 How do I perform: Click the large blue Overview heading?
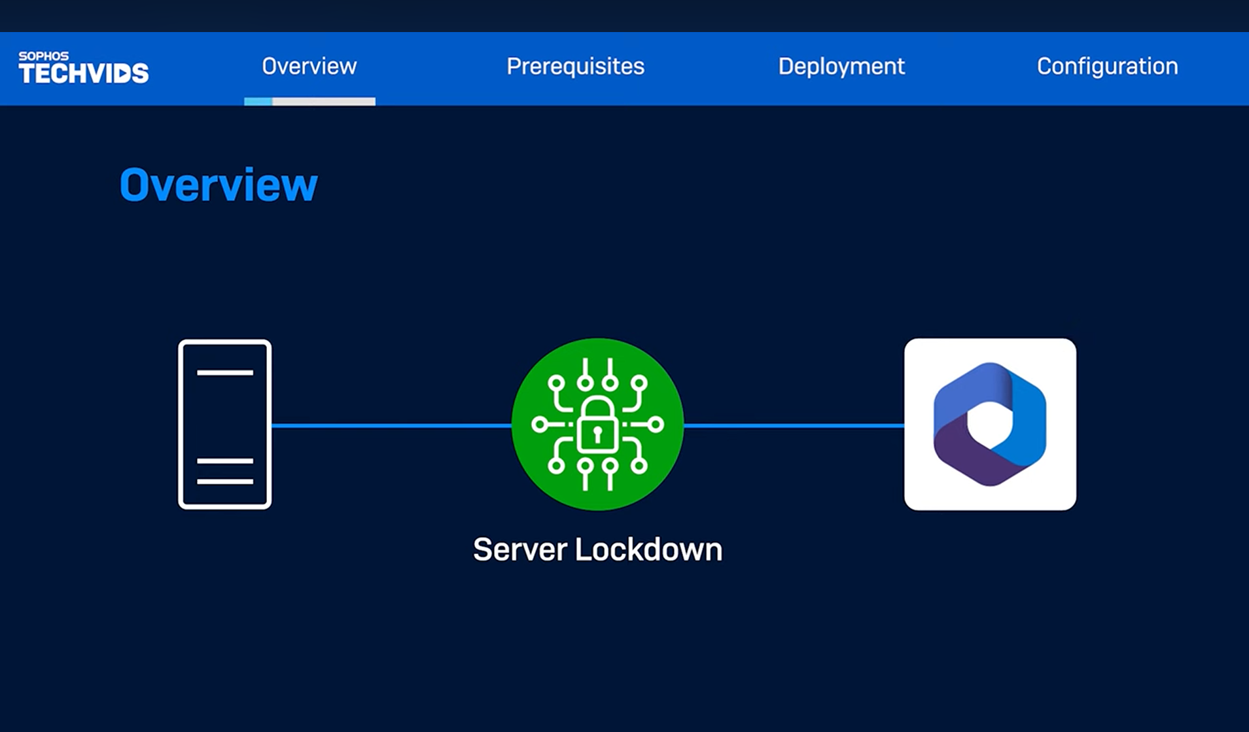(x=219, y=185)
